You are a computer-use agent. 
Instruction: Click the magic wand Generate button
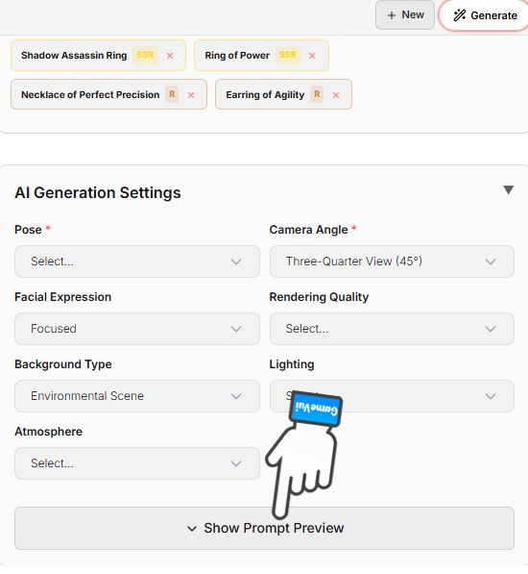485,15
